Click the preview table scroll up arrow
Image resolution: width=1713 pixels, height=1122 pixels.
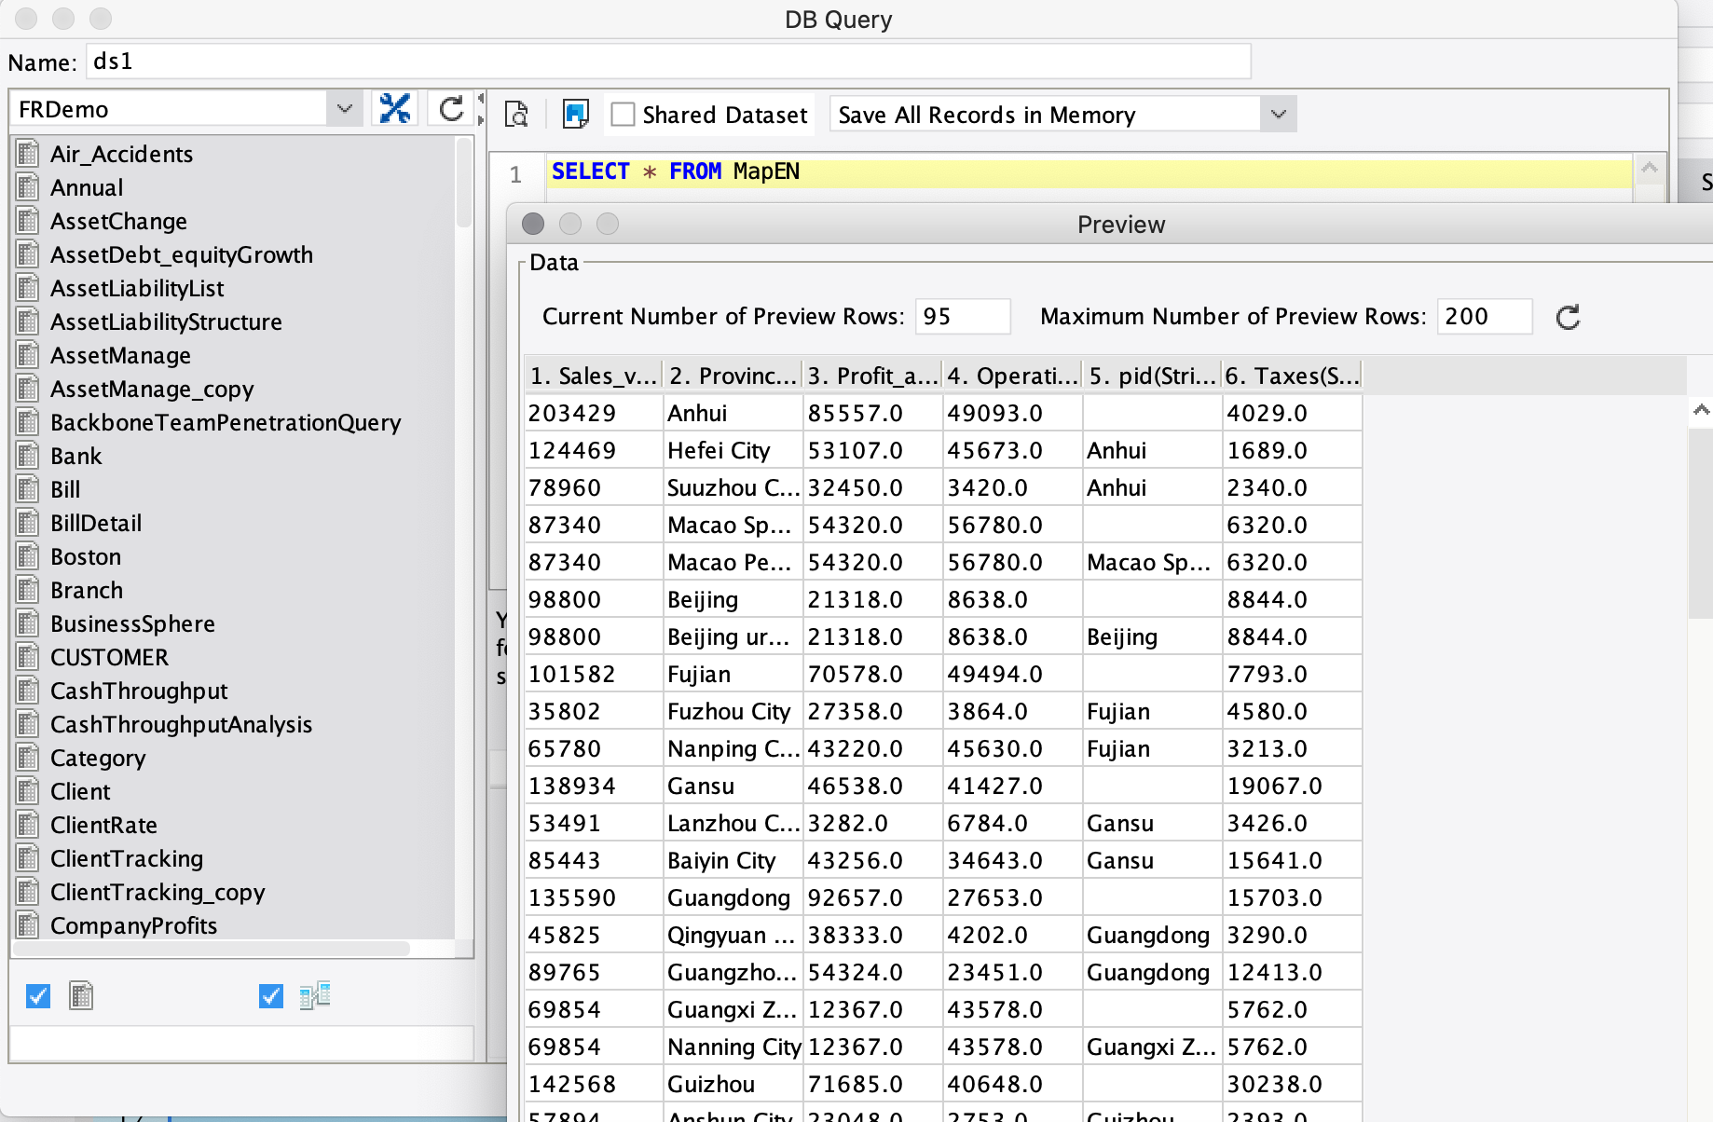[x=1701, y=410]
